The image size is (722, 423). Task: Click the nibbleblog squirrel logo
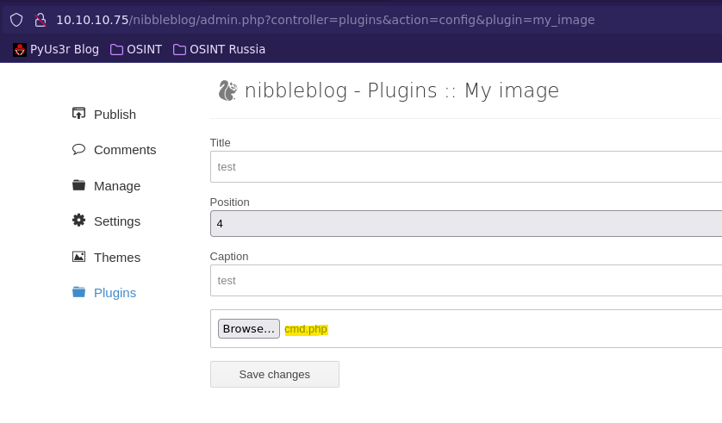tap(227, 90)
